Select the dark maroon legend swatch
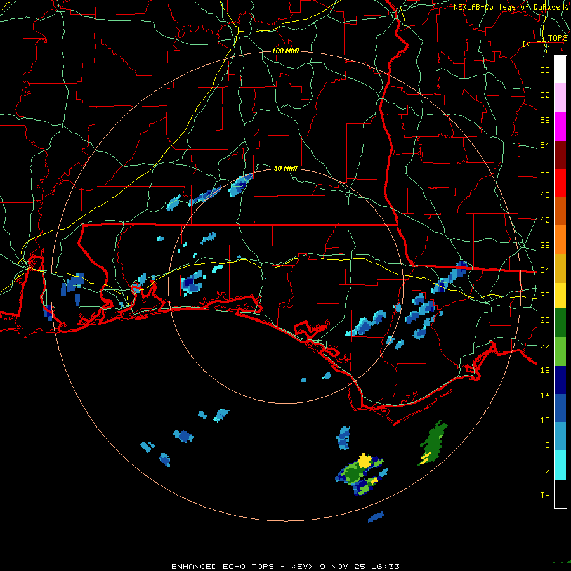 (x=560, y=154)
